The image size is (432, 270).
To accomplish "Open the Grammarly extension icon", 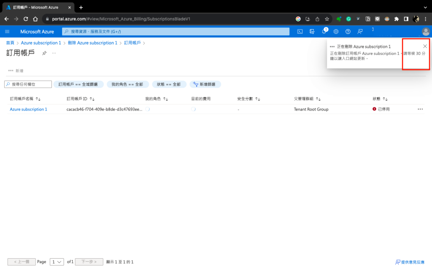I will [348, 19].
